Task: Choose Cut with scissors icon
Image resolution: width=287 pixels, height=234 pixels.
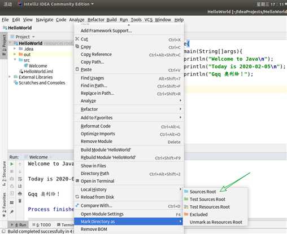Action: click(x=129, y=39)
